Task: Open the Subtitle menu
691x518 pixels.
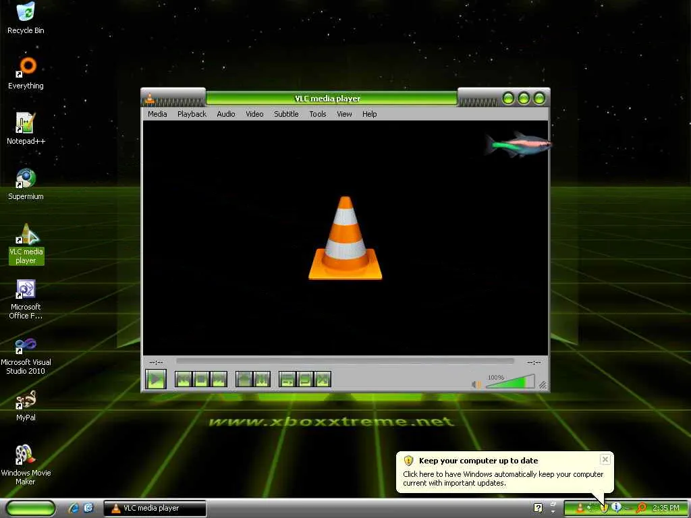Action: tap(286, 114)
